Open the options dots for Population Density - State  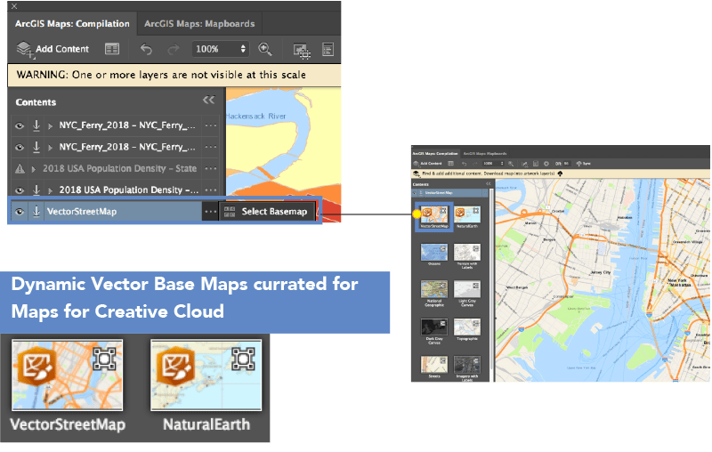(x=211, y=168)
